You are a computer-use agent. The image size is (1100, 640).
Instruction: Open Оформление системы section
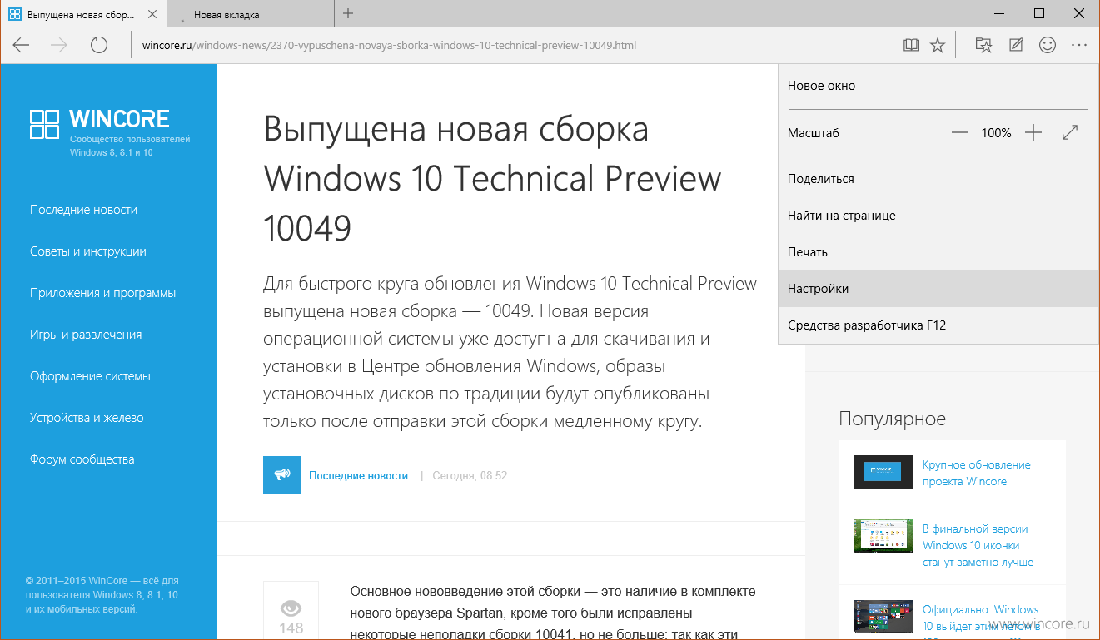point(90,376)
